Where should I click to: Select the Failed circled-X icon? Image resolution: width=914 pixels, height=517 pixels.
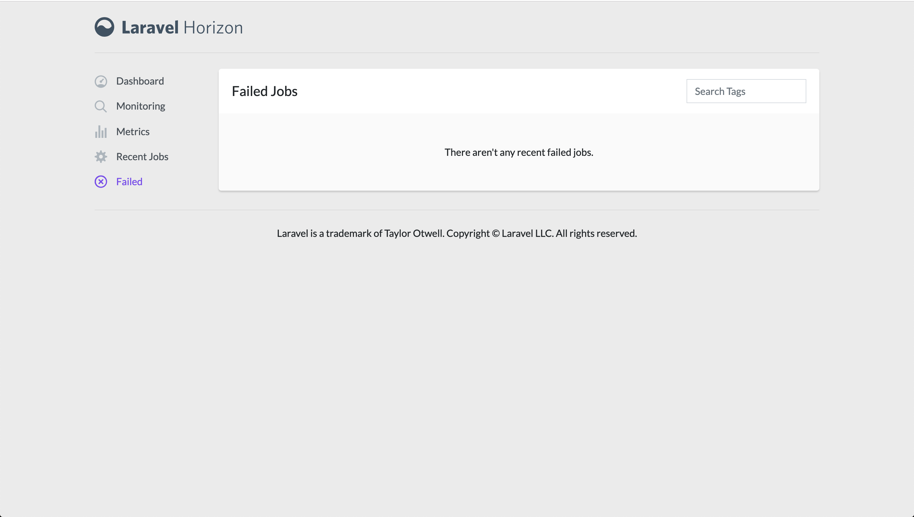coord(101,181)
